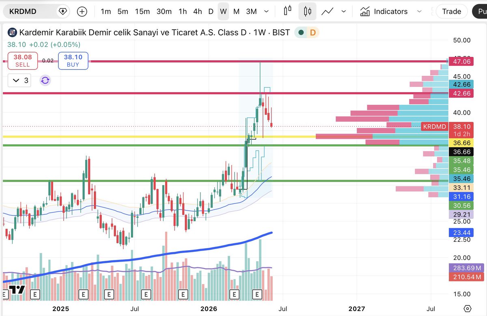This screenshot has height=316, width=487.
Task: Click the 0.02 spread value
Action: click(x=48, y=61)
